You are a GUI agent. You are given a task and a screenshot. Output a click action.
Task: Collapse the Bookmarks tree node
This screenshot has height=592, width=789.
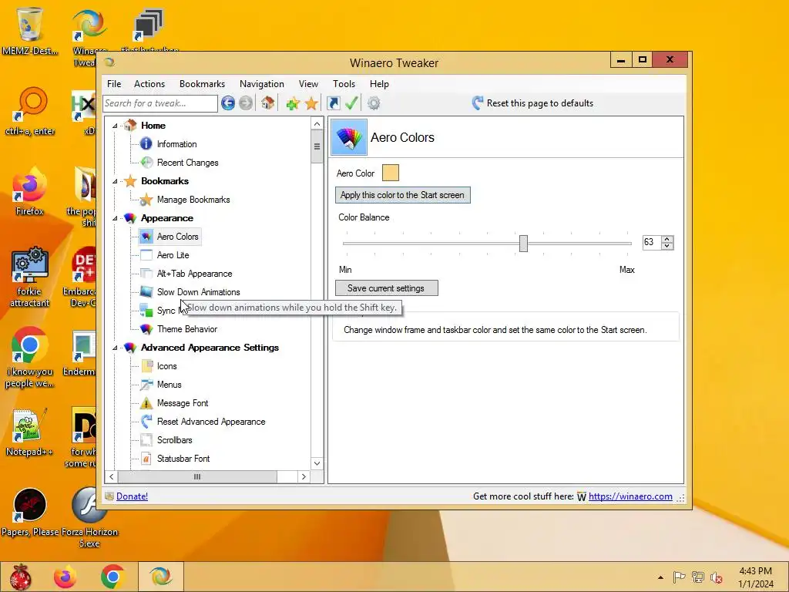click(115, 181)
